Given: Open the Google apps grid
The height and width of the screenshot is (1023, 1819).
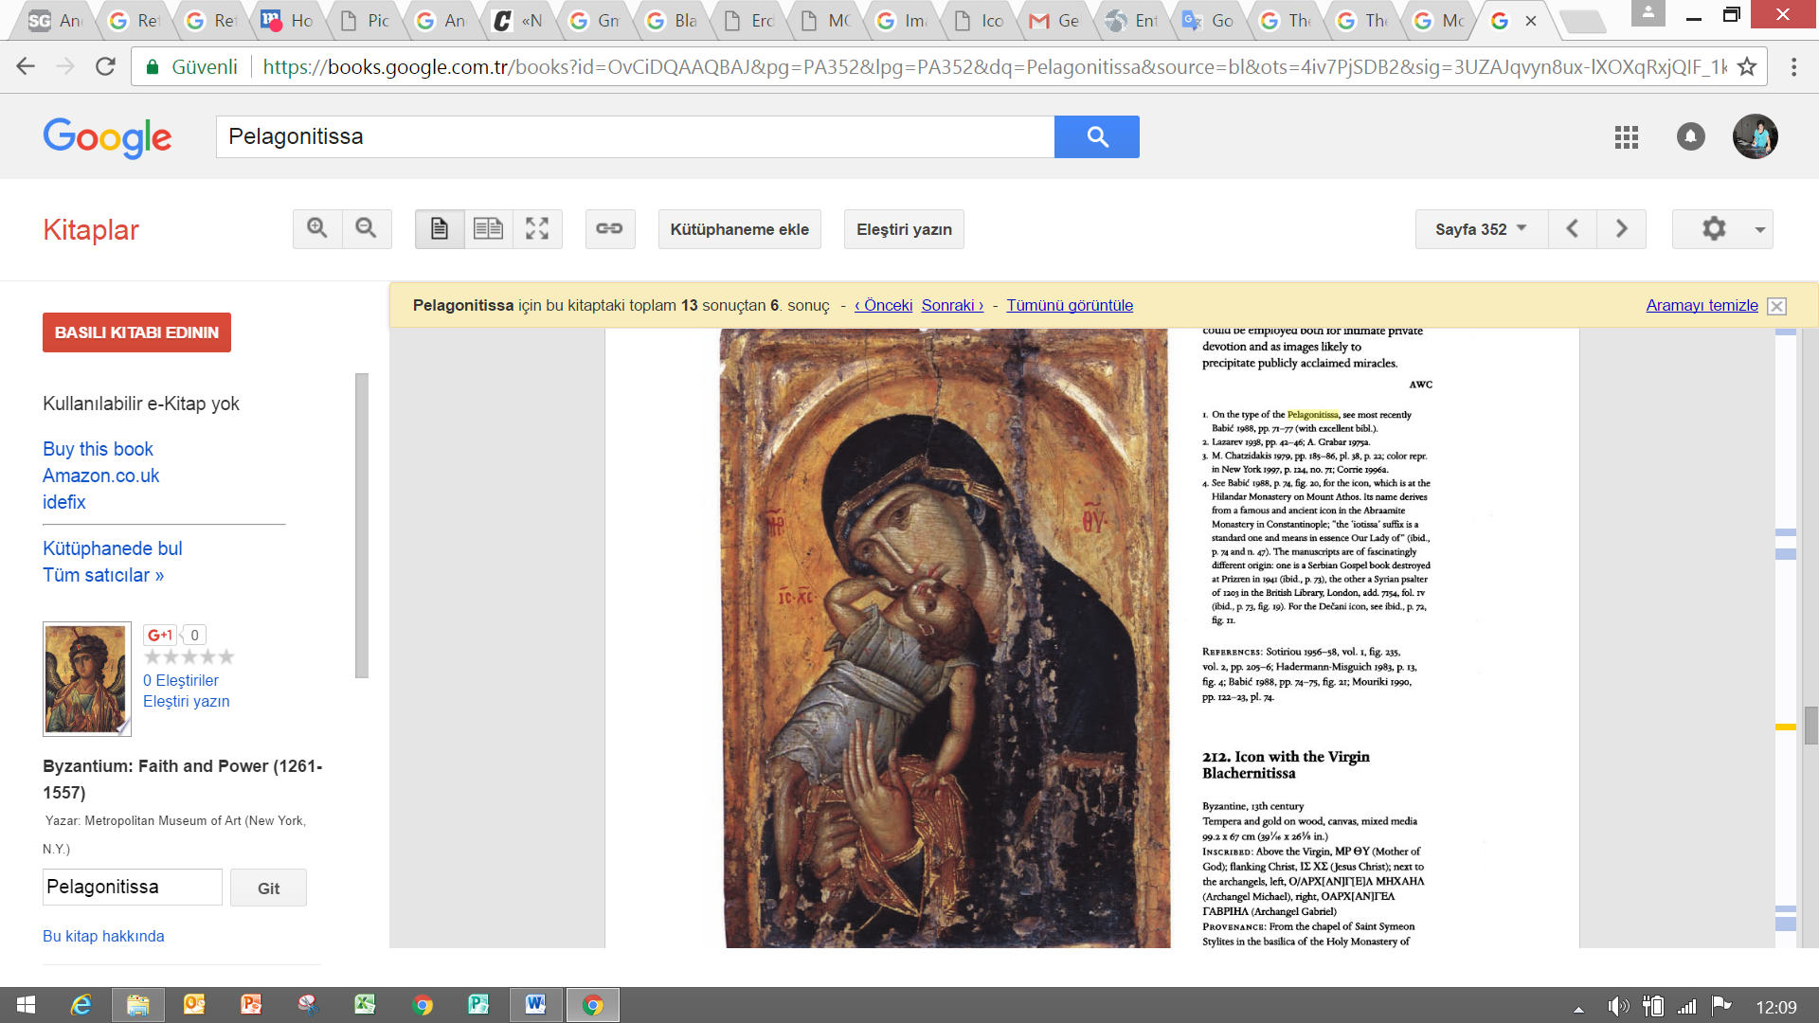Looking at the screenshot, I should pos(1627,137).
